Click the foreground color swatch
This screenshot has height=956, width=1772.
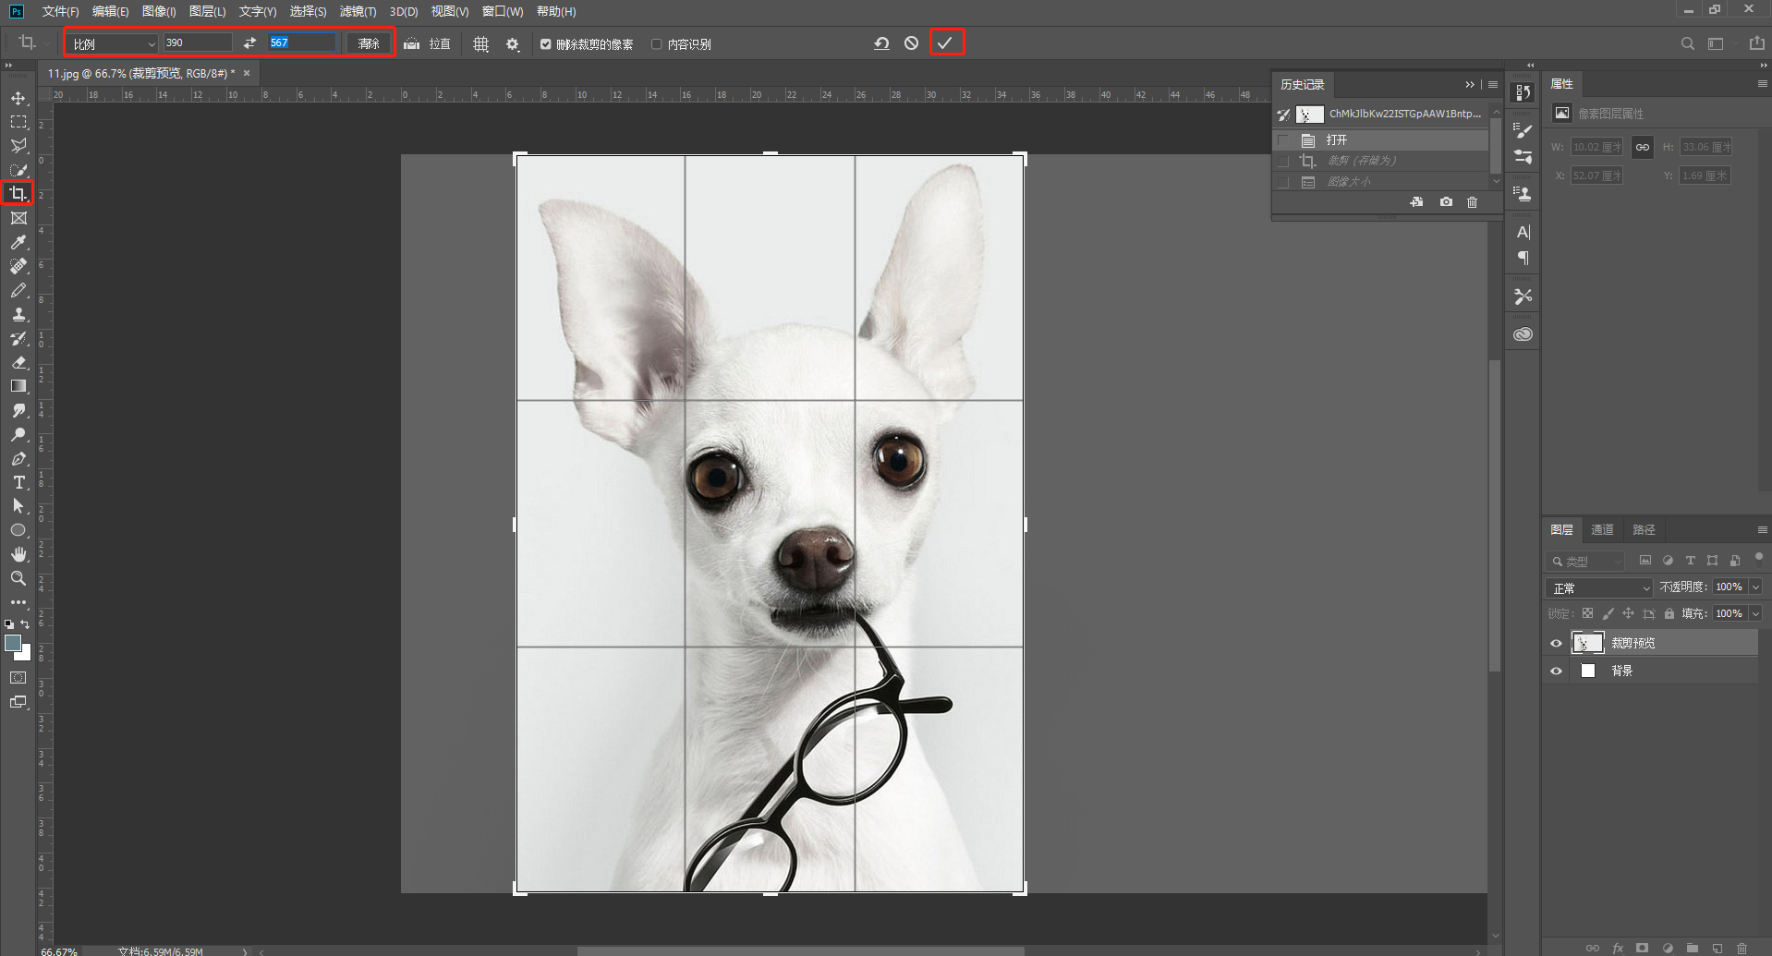[13, 643]
